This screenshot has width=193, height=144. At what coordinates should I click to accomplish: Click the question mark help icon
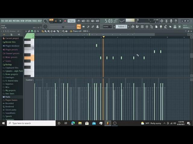click(x=176, y=21)
